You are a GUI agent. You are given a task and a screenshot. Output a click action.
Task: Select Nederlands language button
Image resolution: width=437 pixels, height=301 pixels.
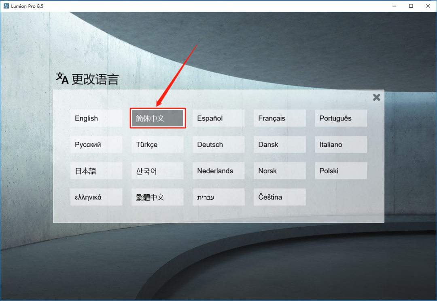click(218, 171)
